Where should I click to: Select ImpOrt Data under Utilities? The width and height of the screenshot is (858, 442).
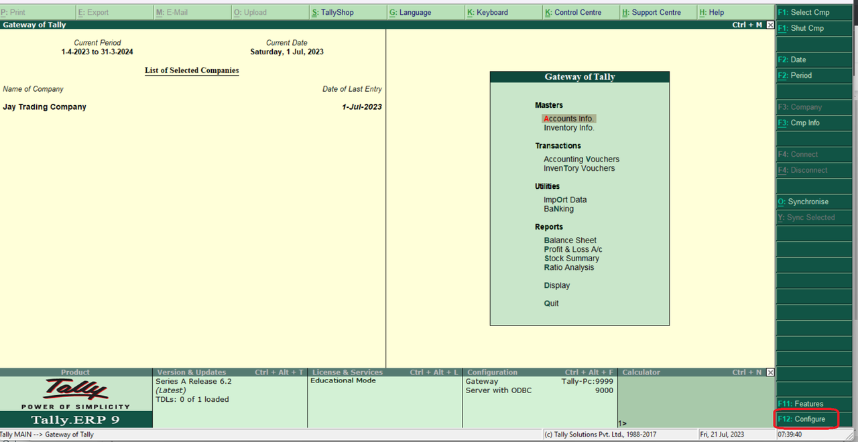point(565,200)
